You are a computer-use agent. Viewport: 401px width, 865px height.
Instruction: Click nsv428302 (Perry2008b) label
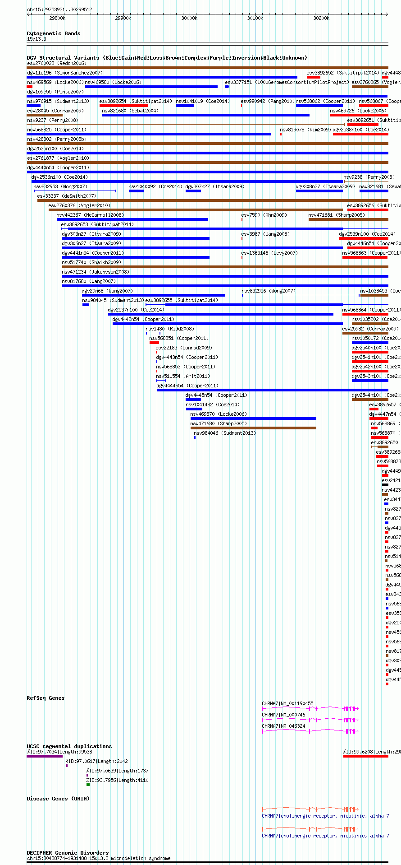57,140
